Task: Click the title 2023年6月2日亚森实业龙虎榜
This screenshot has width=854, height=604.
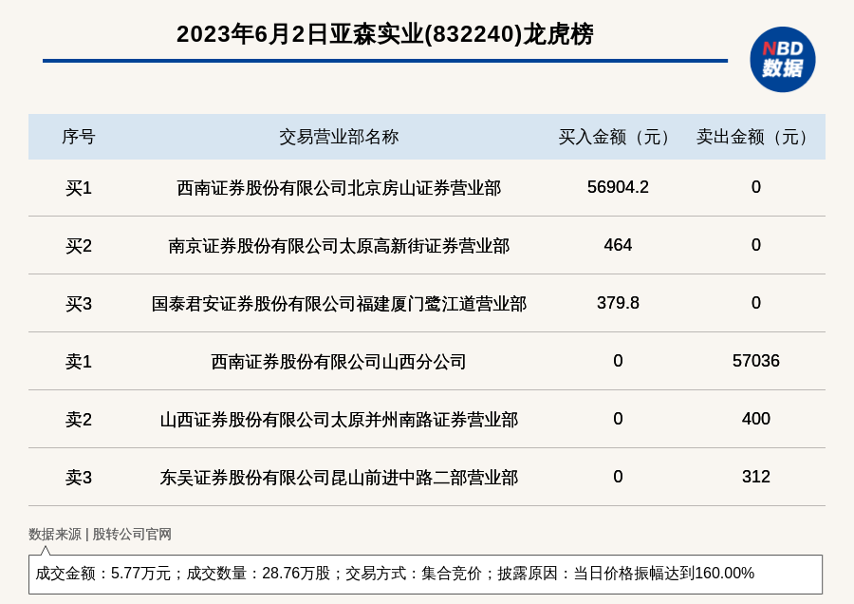Action: click(x=384, y=34)
